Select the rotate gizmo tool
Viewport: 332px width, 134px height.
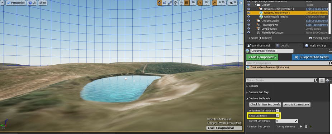165,3
